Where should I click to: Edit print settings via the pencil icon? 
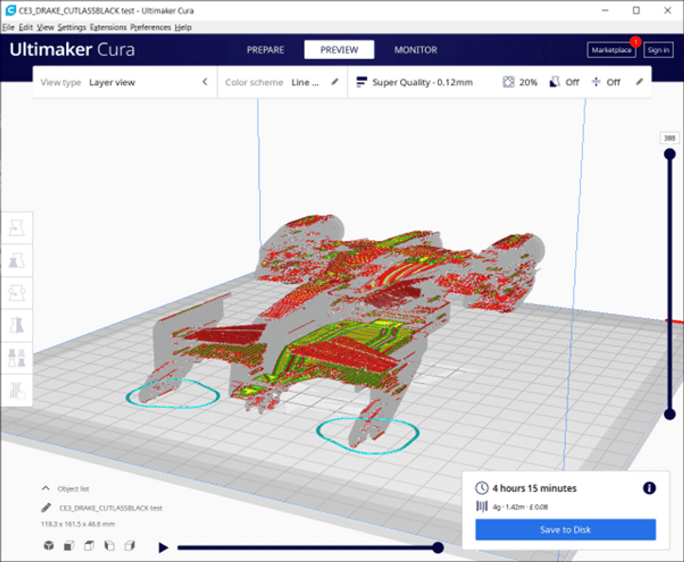[639, 82]
